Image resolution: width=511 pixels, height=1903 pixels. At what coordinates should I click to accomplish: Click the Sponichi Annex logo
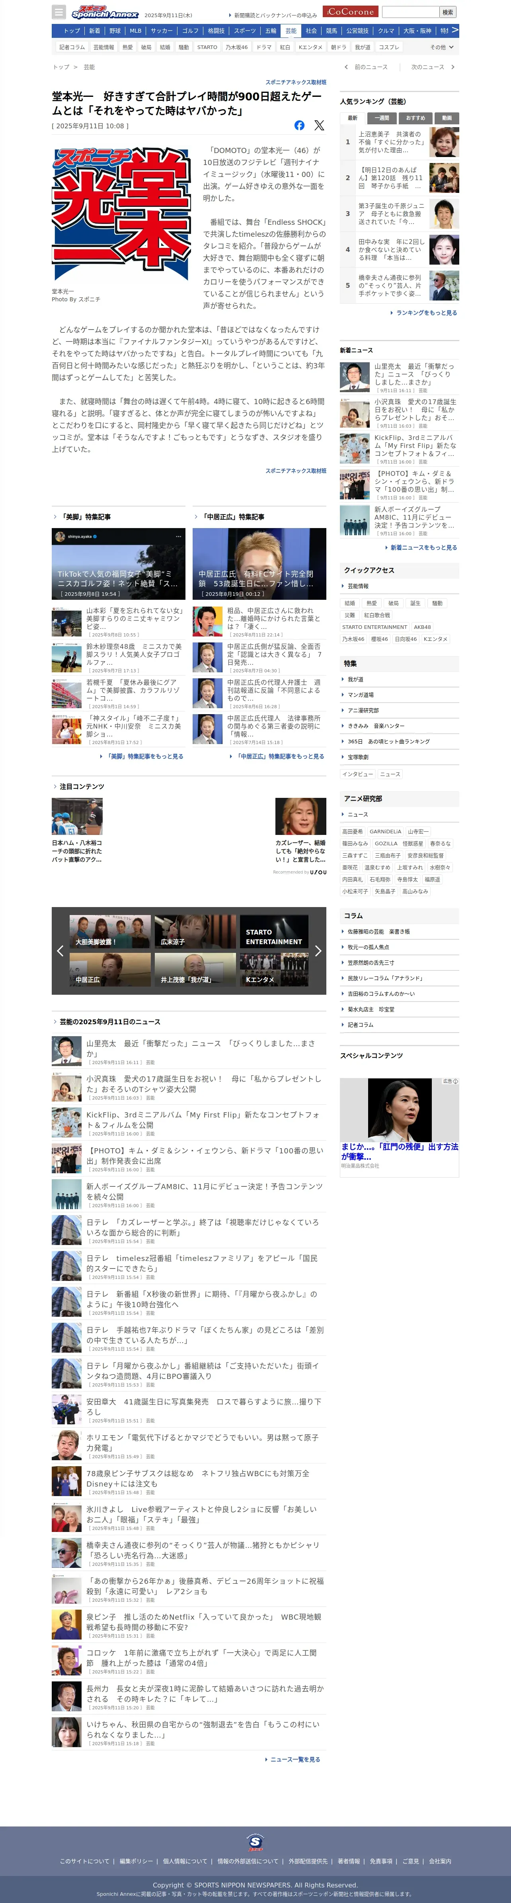click(105, 12)
